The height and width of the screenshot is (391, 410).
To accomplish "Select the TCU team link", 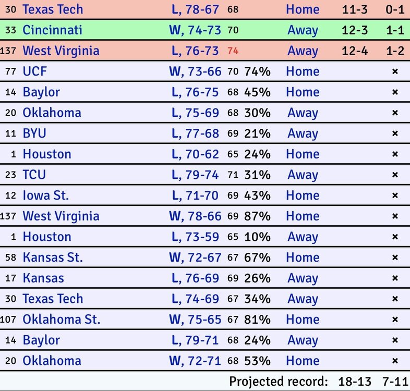I will tap(34, 175).
